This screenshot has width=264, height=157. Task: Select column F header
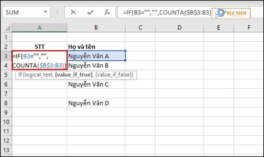[x=249, y=28]
